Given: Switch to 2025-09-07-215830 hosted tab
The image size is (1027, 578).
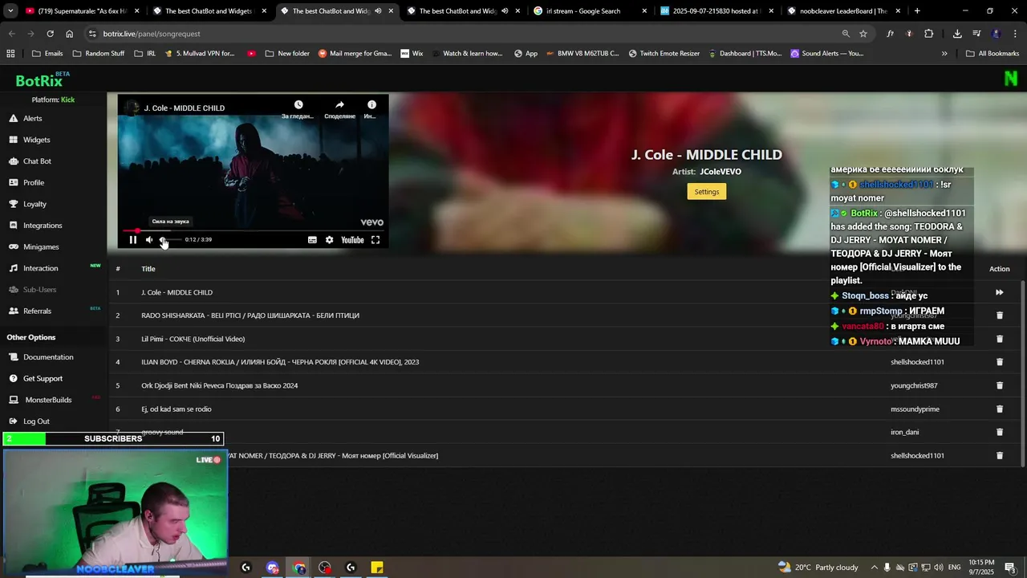Looking at the screenshot, I should 716,11.
